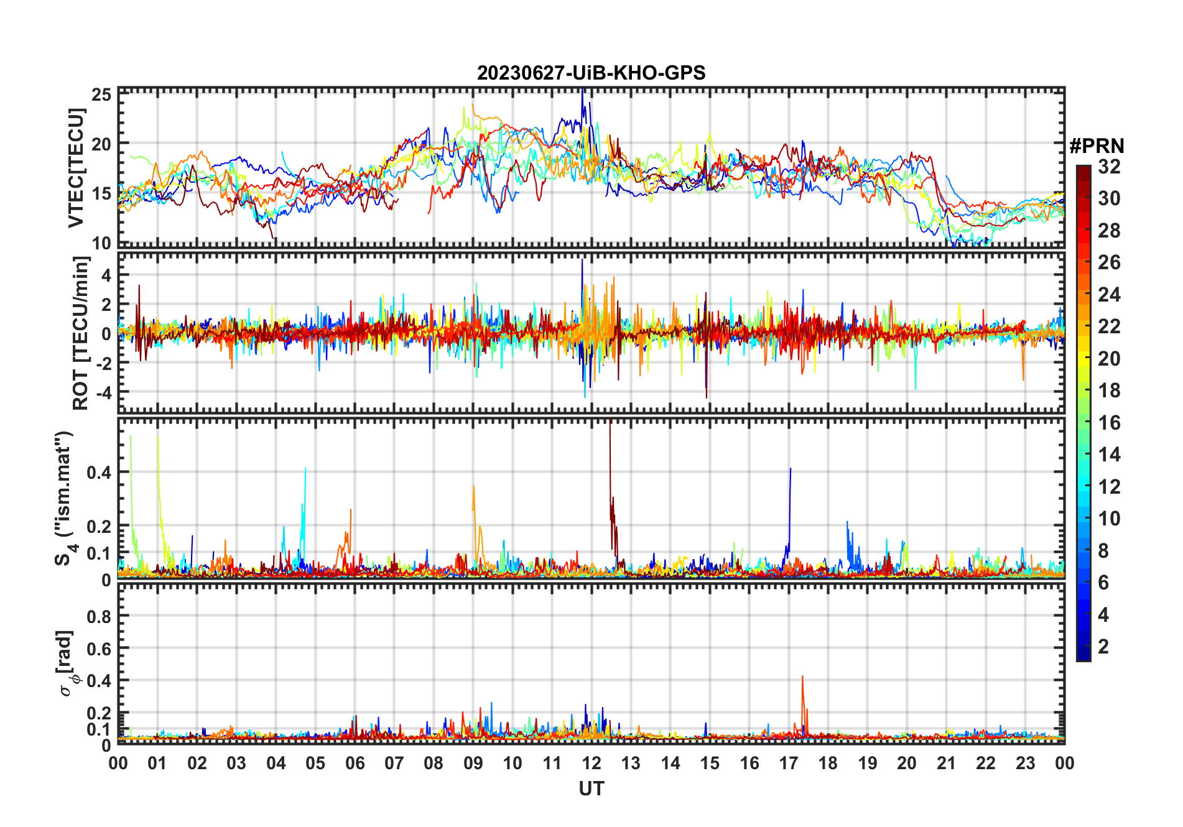1183x827 pixels.
Task: Click the 18 hour tick on the UT axis
Action: tap(828, 764)
